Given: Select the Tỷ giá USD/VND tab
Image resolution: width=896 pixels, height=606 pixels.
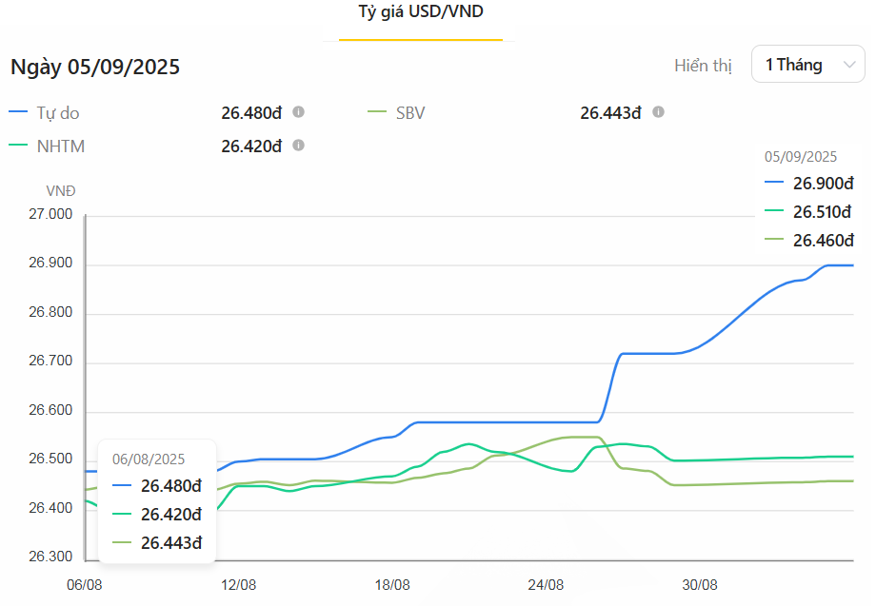Looking at the screenshot, I should 420,11.
